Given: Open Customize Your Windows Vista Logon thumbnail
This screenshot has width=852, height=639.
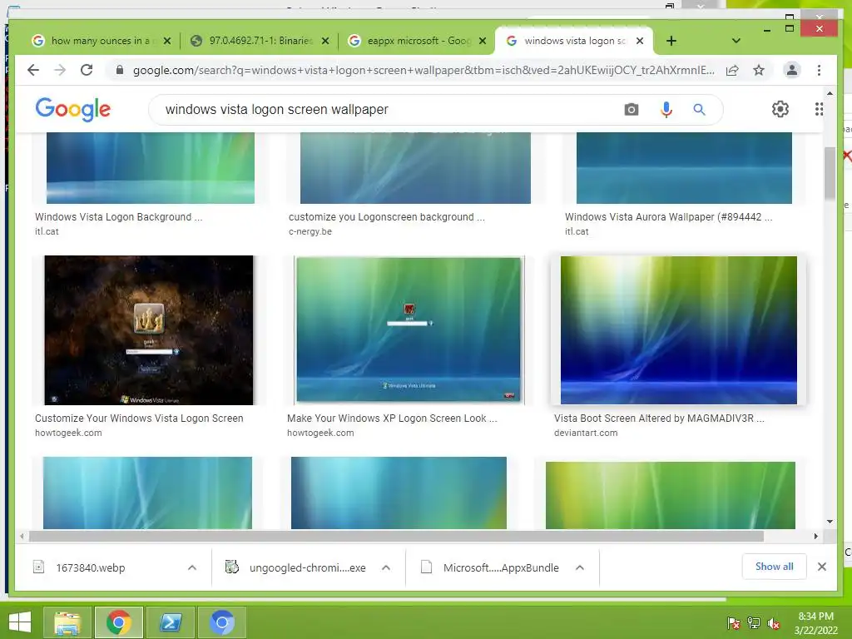Looking at the screenshot, I should [x=149, y=329].
